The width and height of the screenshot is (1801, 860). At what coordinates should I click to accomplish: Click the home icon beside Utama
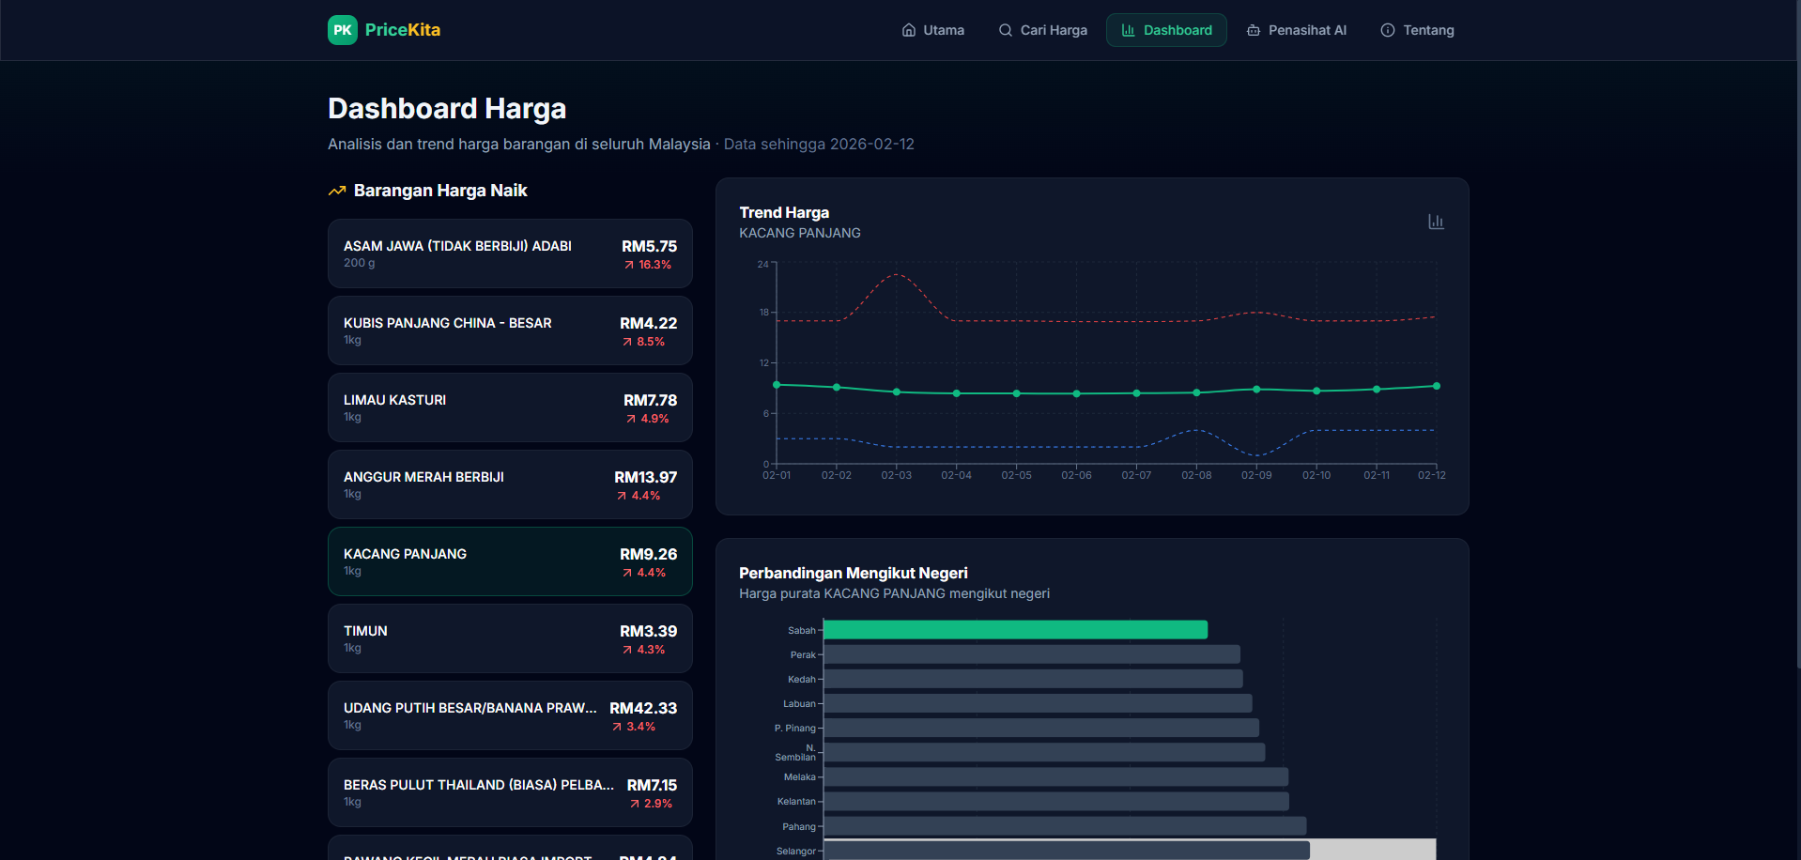point(908,30)
